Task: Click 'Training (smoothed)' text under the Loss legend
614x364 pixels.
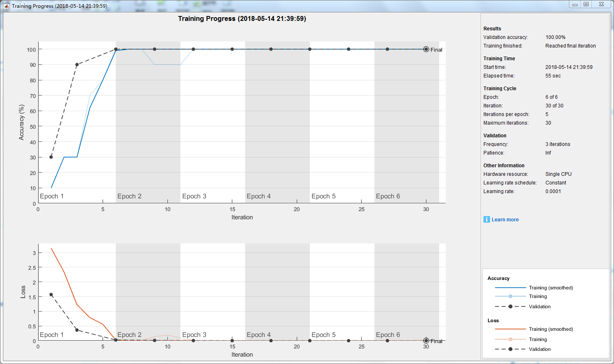Action: (x=551, y=329)
